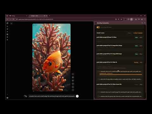Screen dimensions: 152x114
Task: Go back using the browser back arrow
Action: point(7,19)
